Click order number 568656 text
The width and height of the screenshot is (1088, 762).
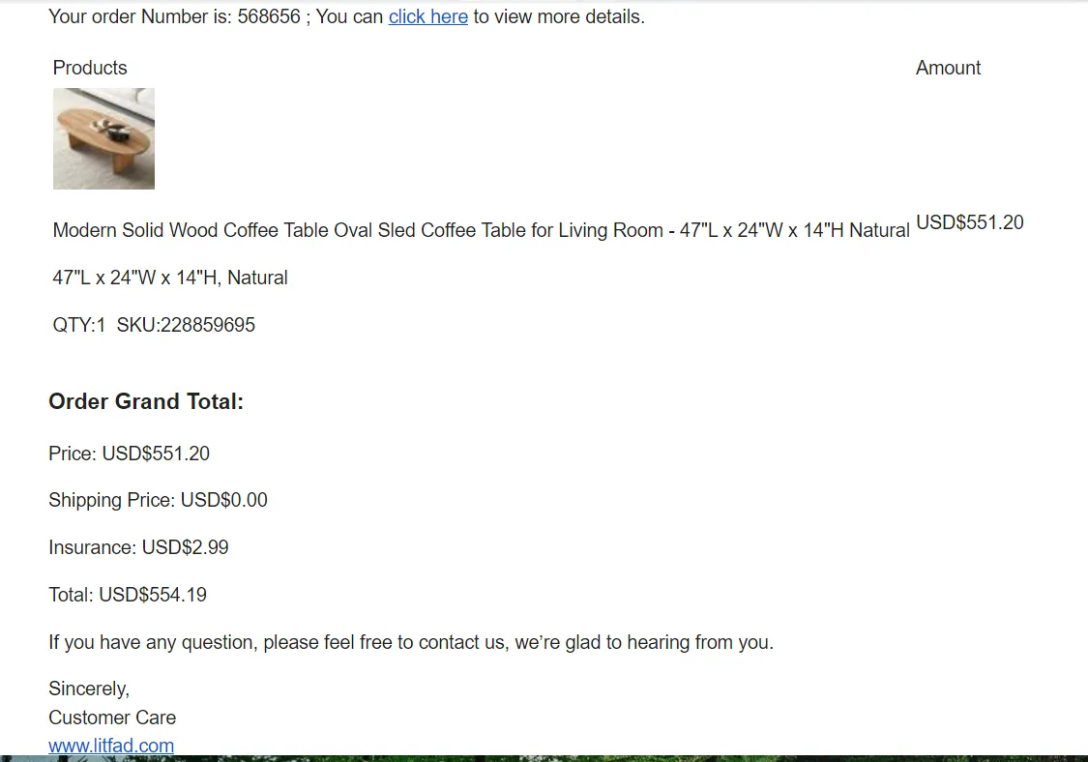click(269, 16)
